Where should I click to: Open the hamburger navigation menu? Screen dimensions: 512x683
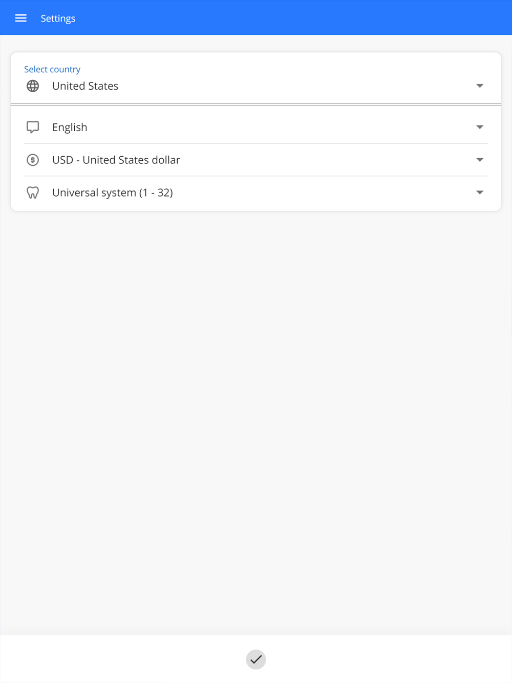coord(20,18)
